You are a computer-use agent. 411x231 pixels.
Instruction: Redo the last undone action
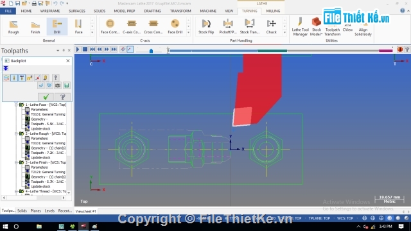point(62,3)
